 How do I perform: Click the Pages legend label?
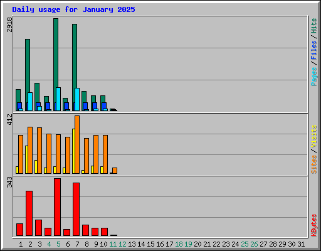tap(313, 77)
